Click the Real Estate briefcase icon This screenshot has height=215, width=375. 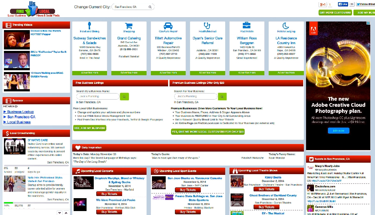point(246,25)
